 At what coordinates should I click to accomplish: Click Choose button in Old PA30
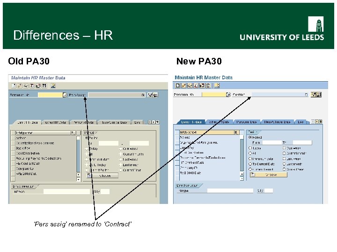103,175
